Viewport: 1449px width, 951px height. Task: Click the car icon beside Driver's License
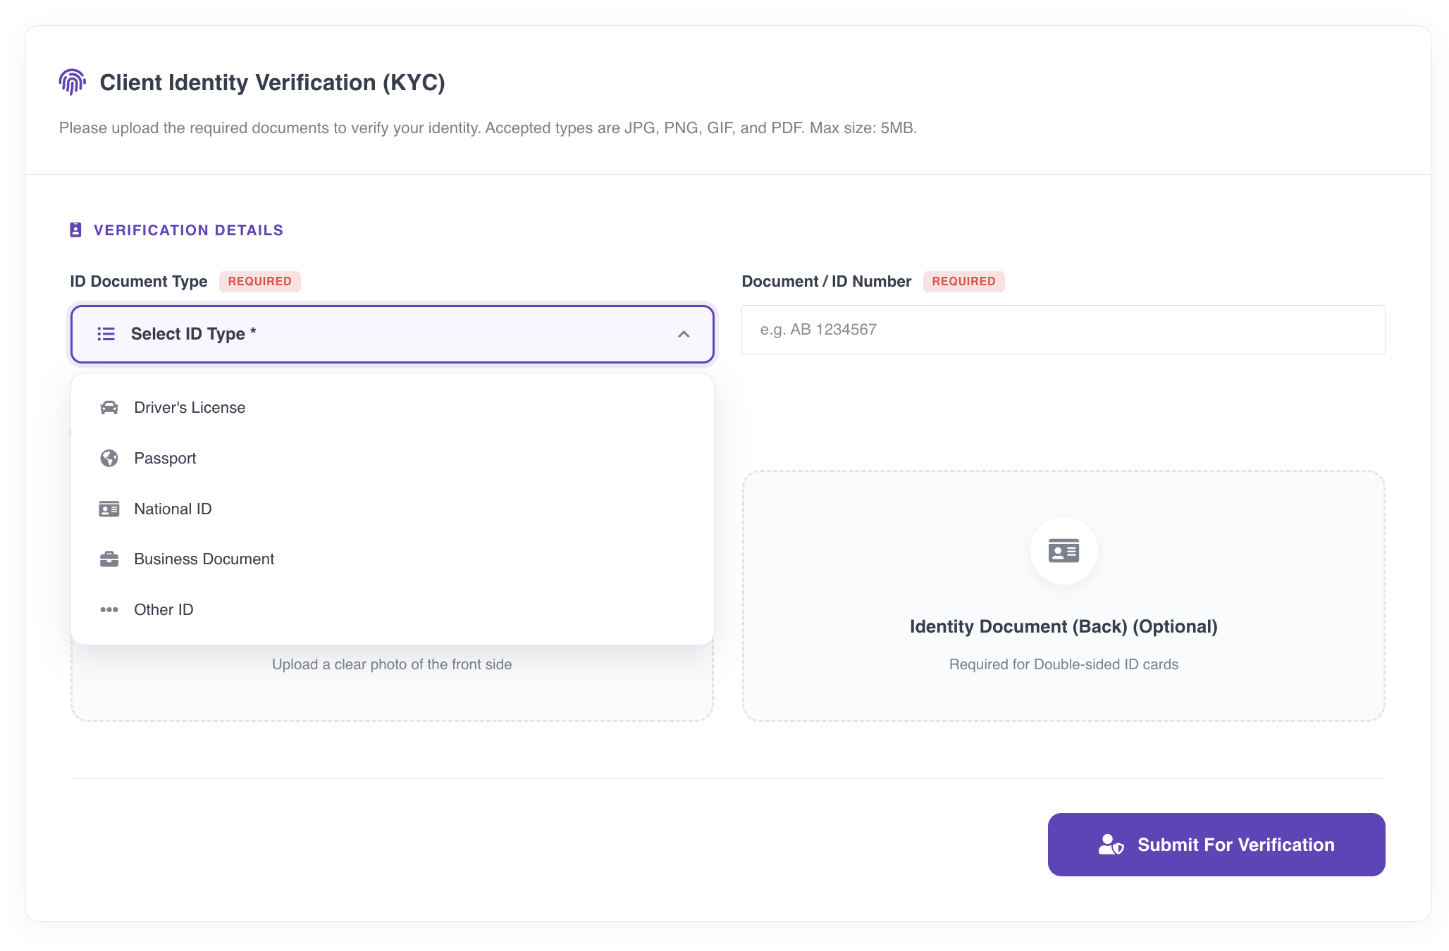pos(109,407)
